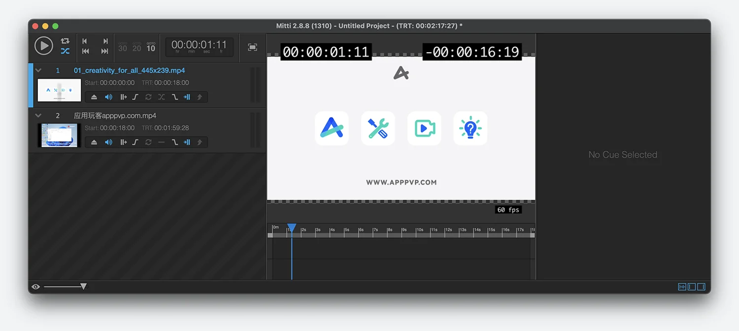Click the timeline out-point handle at the end
739x331 pixels.
pos(532,235)
